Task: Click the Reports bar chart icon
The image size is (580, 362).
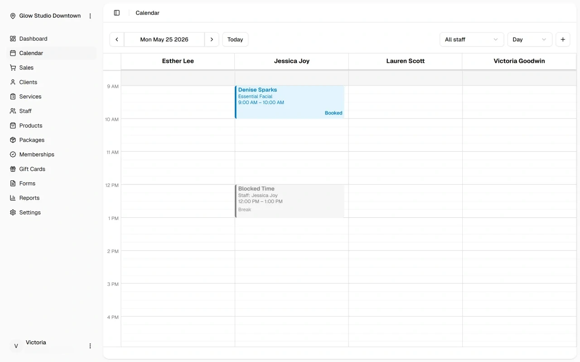Action: click(x=13, y=198)
